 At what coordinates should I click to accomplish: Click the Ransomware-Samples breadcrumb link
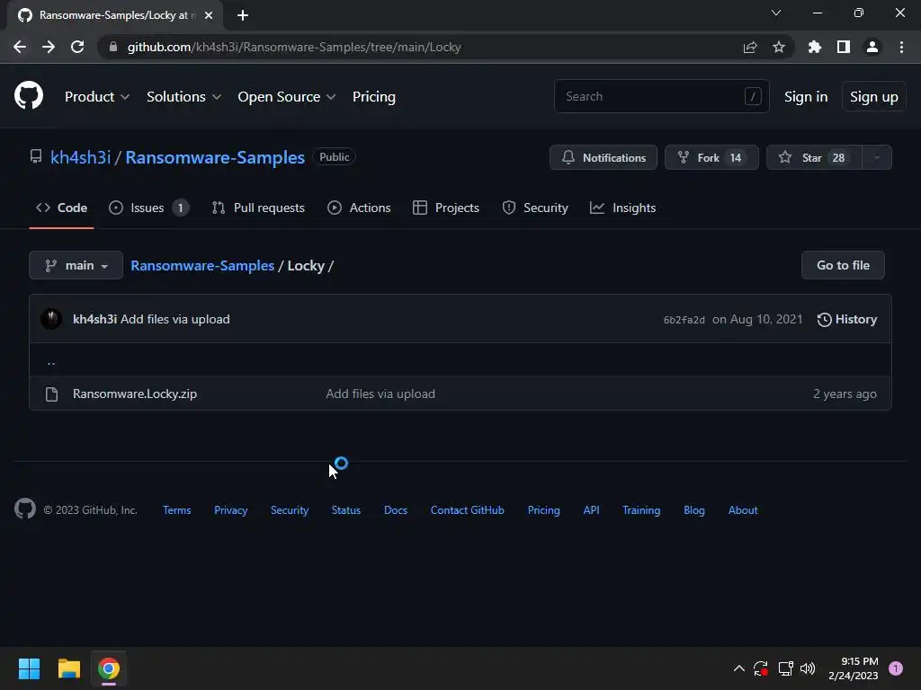(x=202, y=266)
